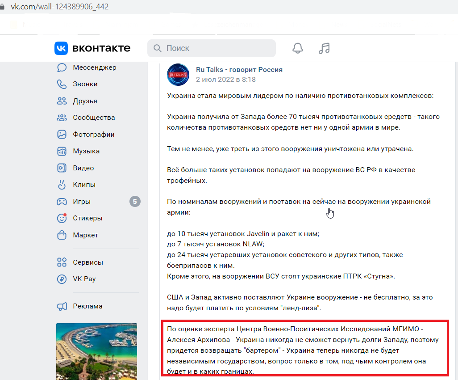Click the sentence about ВС РФ трофейных

click(291, 175)
